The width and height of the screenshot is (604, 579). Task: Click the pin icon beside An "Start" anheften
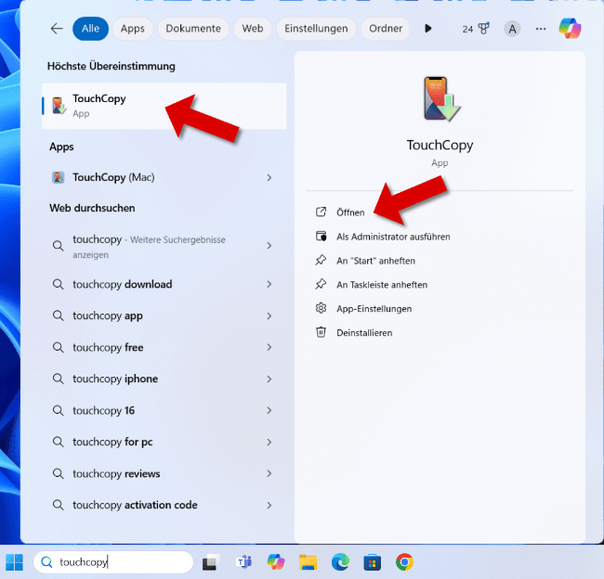(x=321, y=261)
